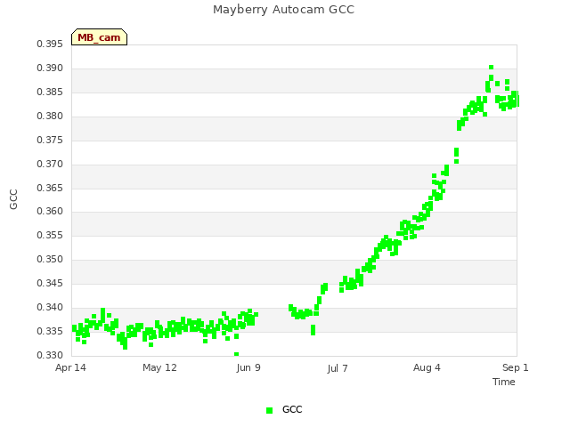The image size is (570, 427).
Task: Select the Jul 7 x-axis label
Action: tap(338, 368)
